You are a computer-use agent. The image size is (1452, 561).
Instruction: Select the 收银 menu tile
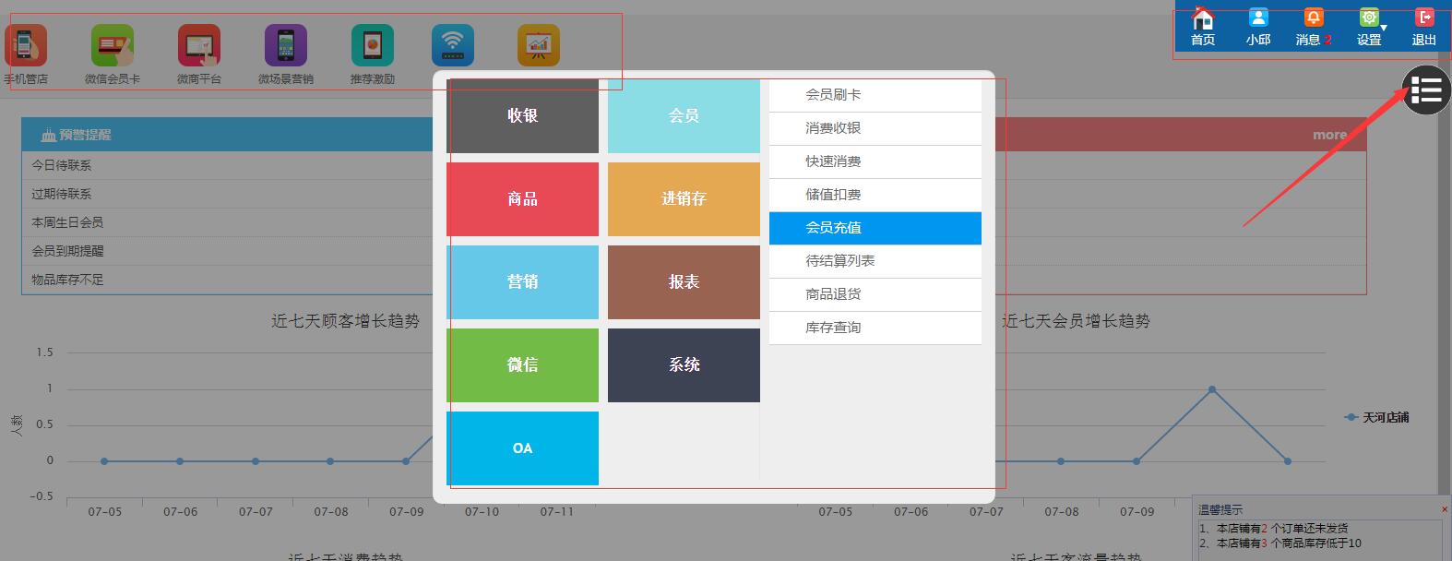(522, 116)
